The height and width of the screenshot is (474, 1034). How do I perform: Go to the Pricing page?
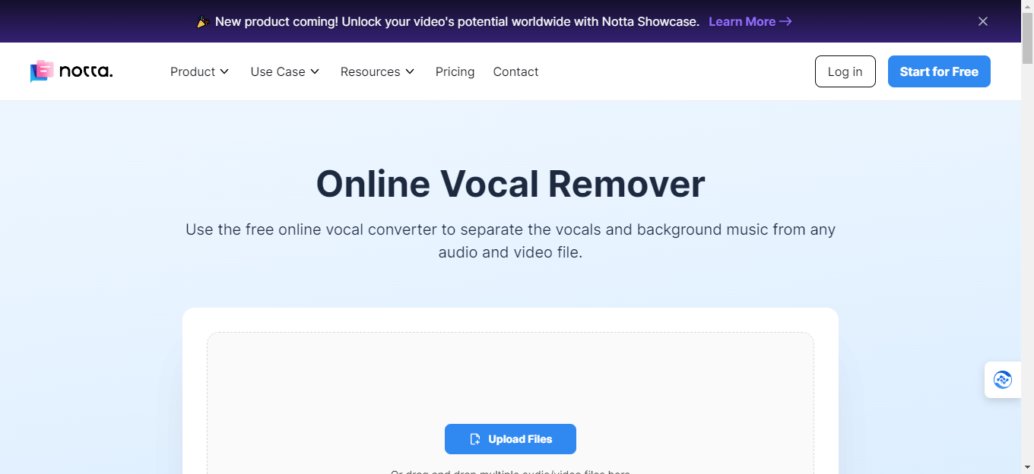pos(455,71)
